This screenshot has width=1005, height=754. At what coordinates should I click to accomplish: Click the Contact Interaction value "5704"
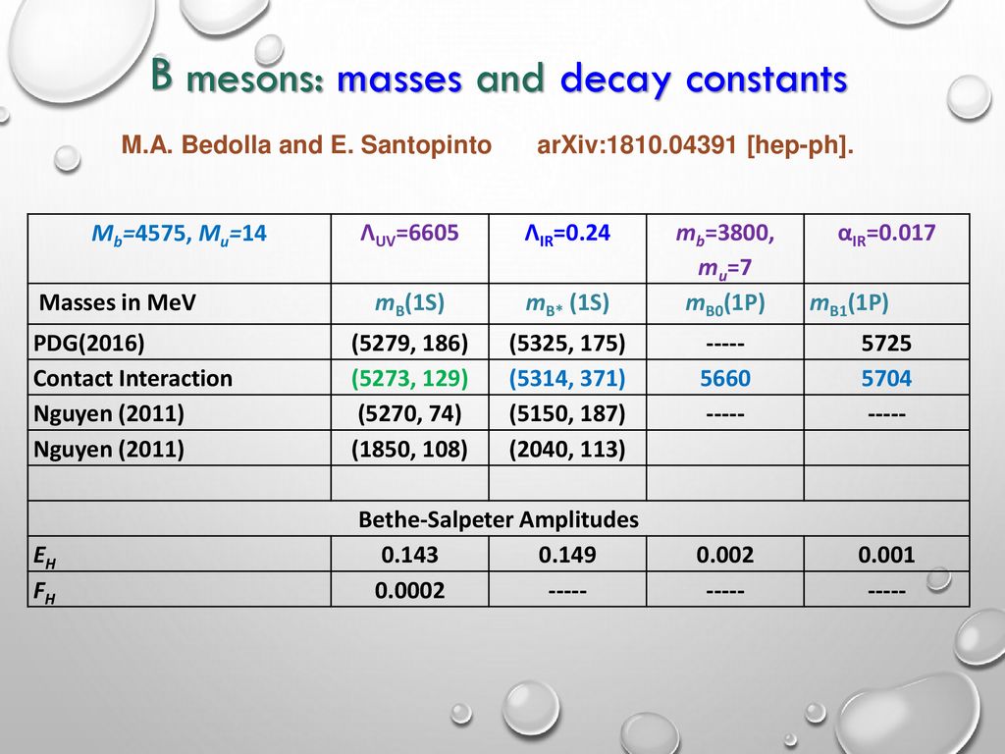click(x=886, y=378)
